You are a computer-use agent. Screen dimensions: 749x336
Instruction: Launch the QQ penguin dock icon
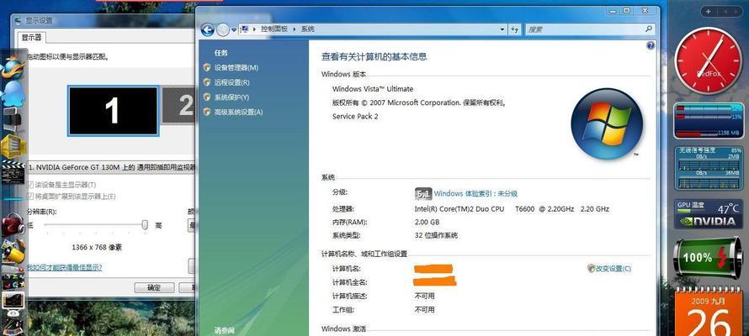pos(13,93)
